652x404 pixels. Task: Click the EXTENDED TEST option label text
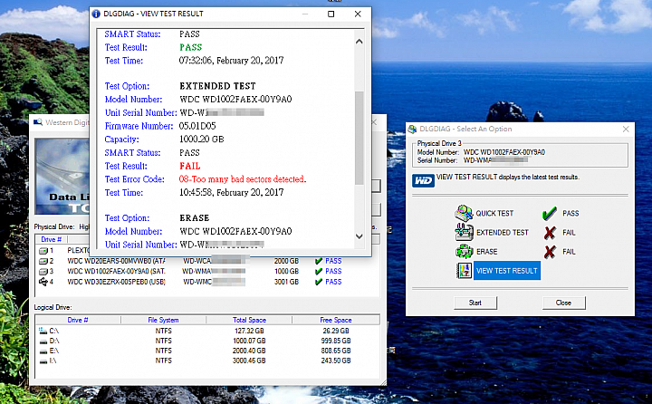click(x=503, y=233)
